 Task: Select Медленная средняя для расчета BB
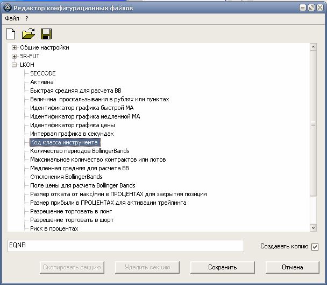80,168
